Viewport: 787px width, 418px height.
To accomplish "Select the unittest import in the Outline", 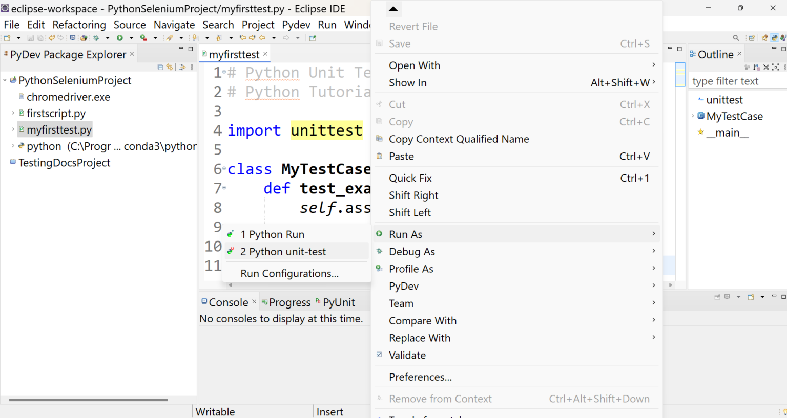I will [724, 100].
